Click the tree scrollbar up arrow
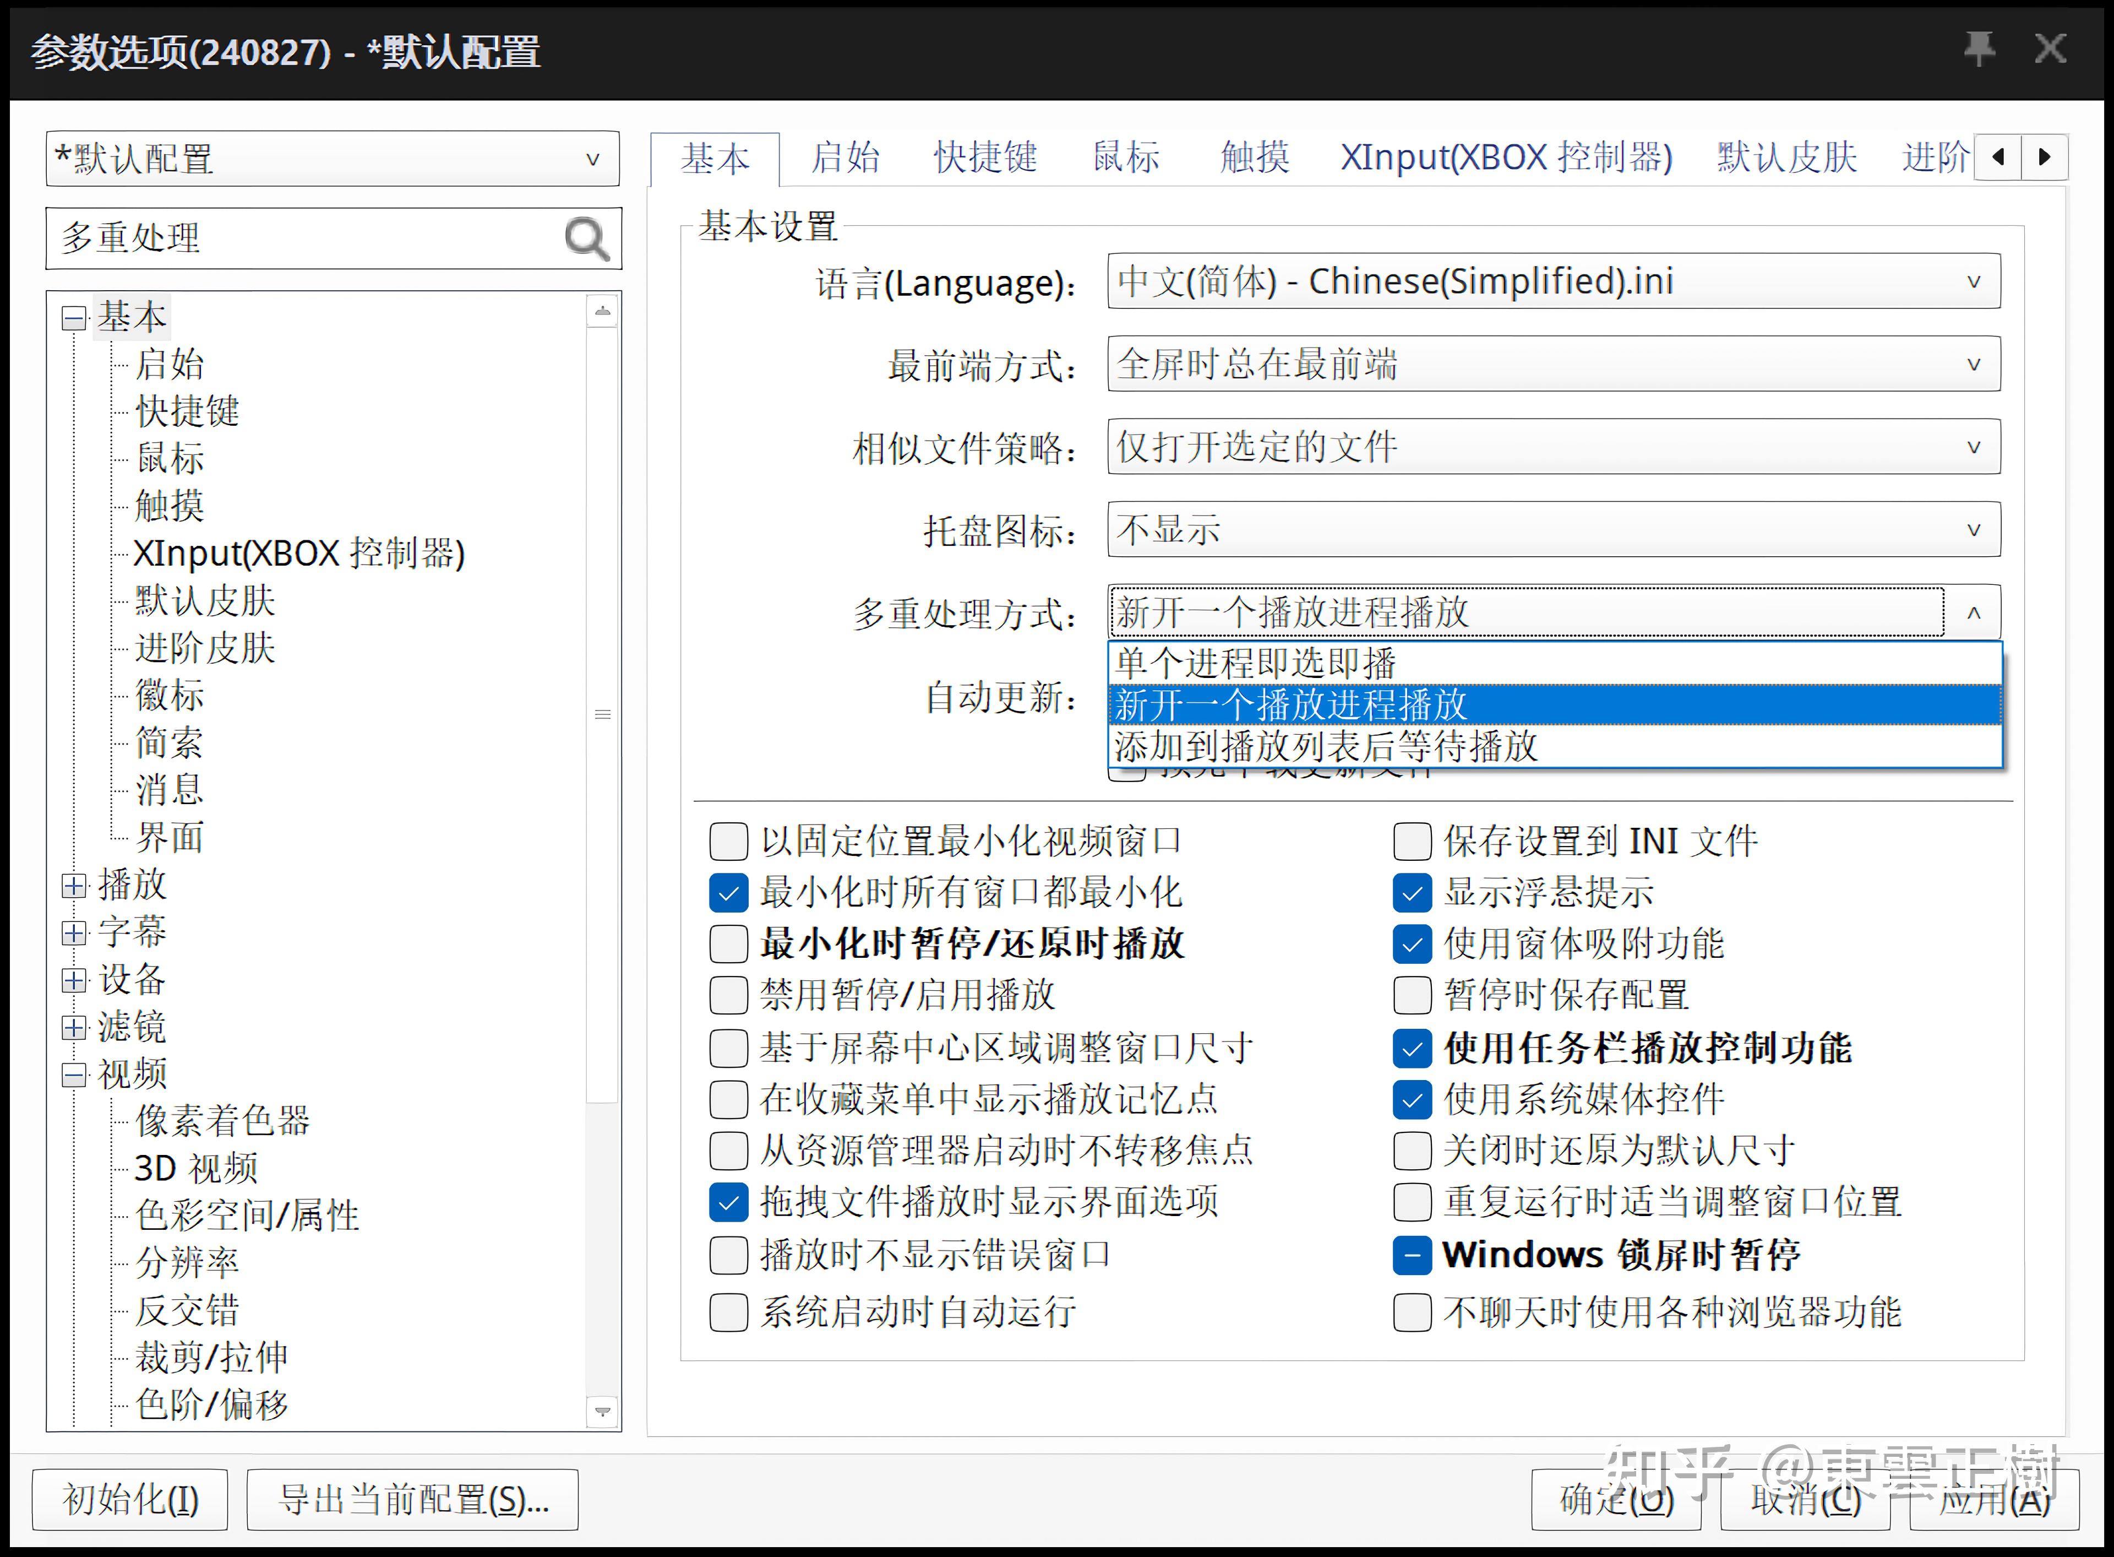 (602, 311)
